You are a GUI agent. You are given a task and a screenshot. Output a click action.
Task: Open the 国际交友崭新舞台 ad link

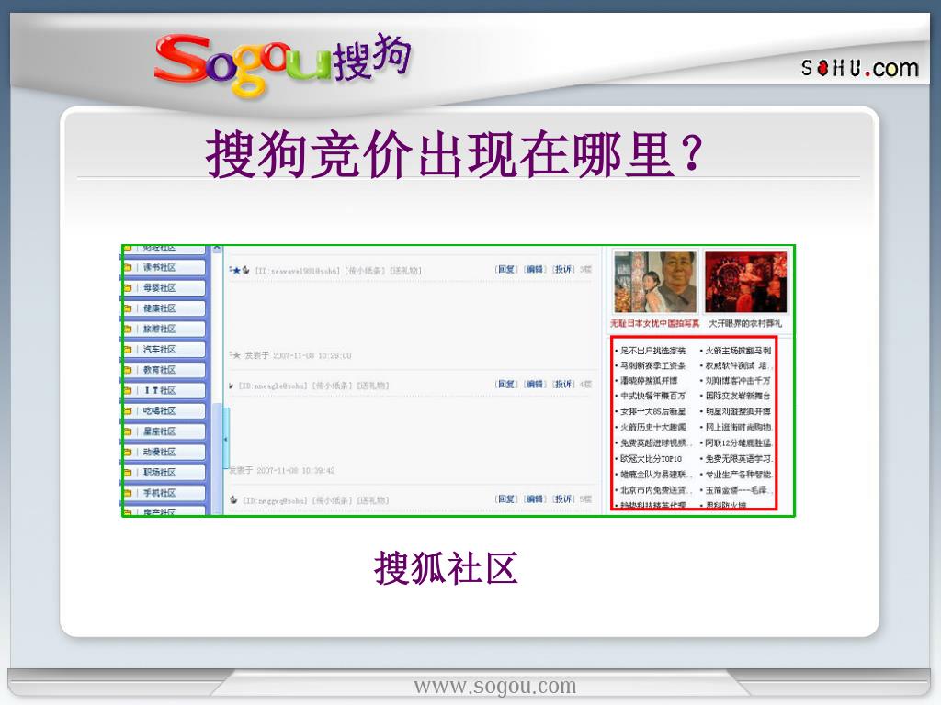coord(738,396)
